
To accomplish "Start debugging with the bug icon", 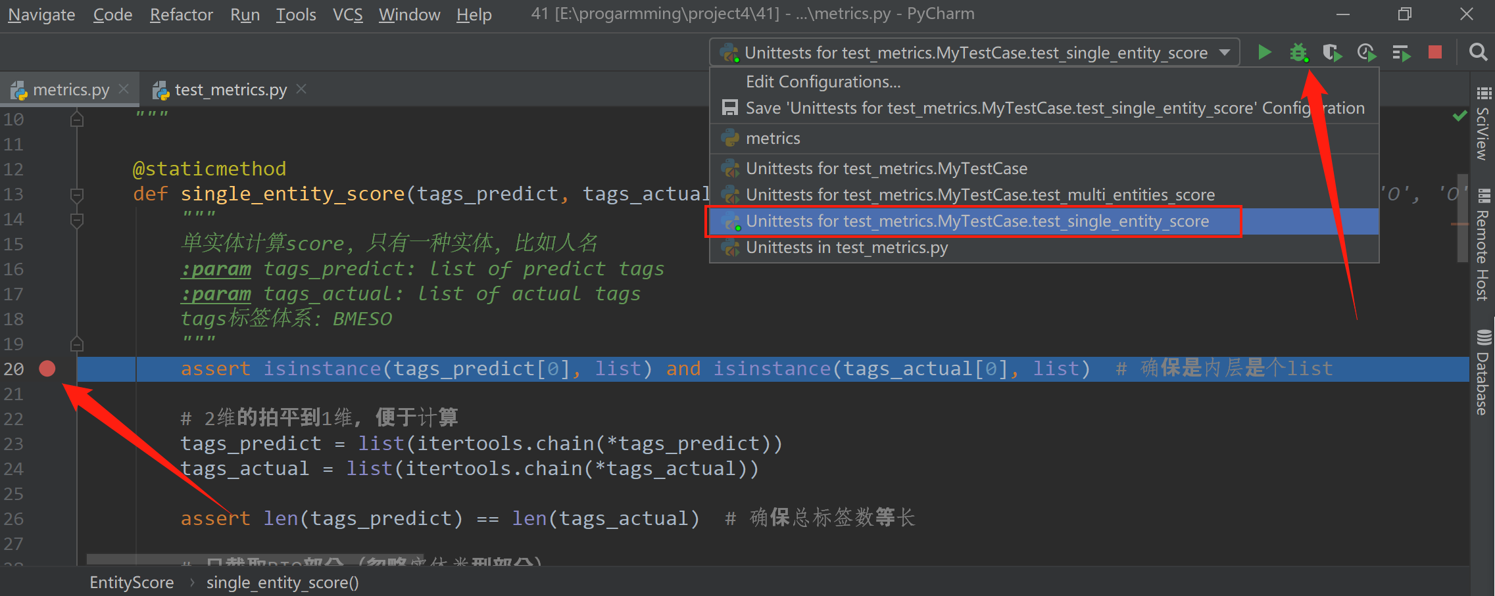I will point(1298,53).
